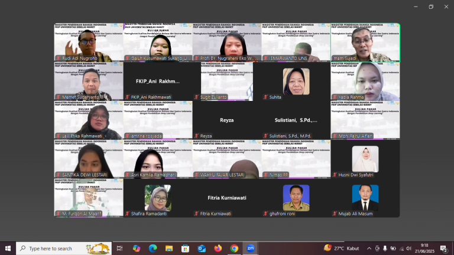Image resolution: width=454 pixels, height=255 pixels.
Task: Open the Windows Start menu
Action: point(8,249)
